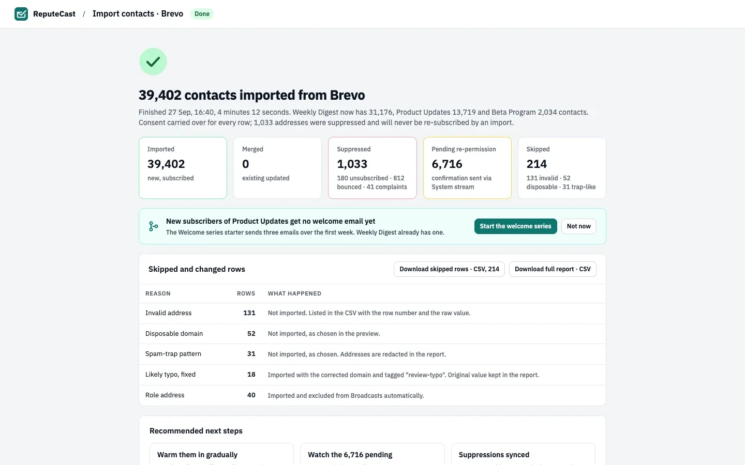Dismiss banner with Not now
The height and width of the screenshot is (465, 745).
tap(578, 226)
